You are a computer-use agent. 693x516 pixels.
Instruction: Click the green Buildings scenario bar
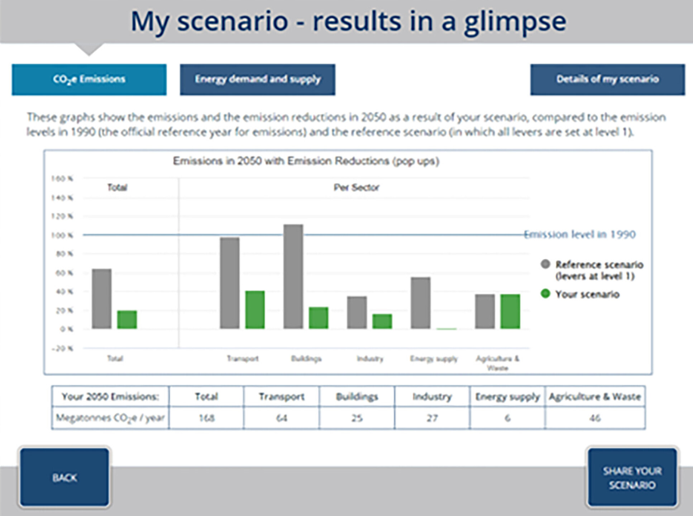pyautogui.click(x=318, y=317)
